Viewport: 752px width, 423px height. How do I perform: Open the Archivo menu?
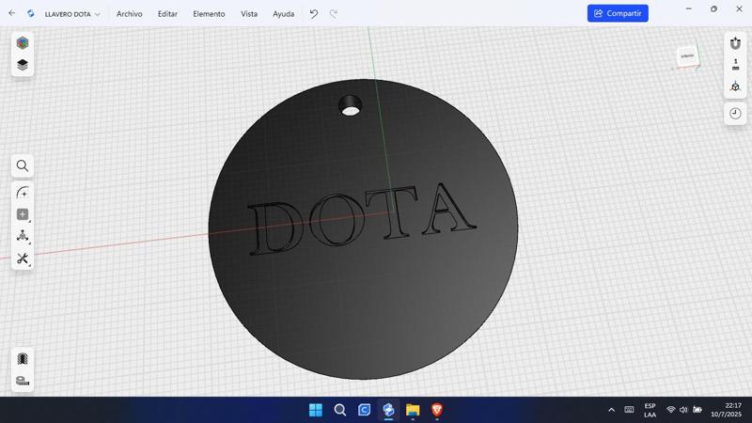click(x=130, y=14)
